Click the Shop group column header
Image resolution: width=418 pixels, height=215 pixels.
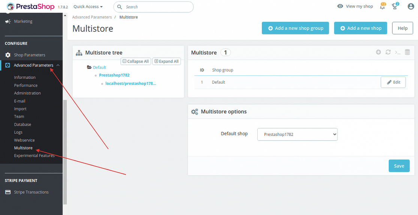[x=222, y=70]
